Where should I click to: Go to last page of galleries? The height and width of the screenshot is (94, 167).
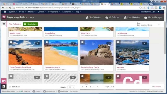click(98, 87)
